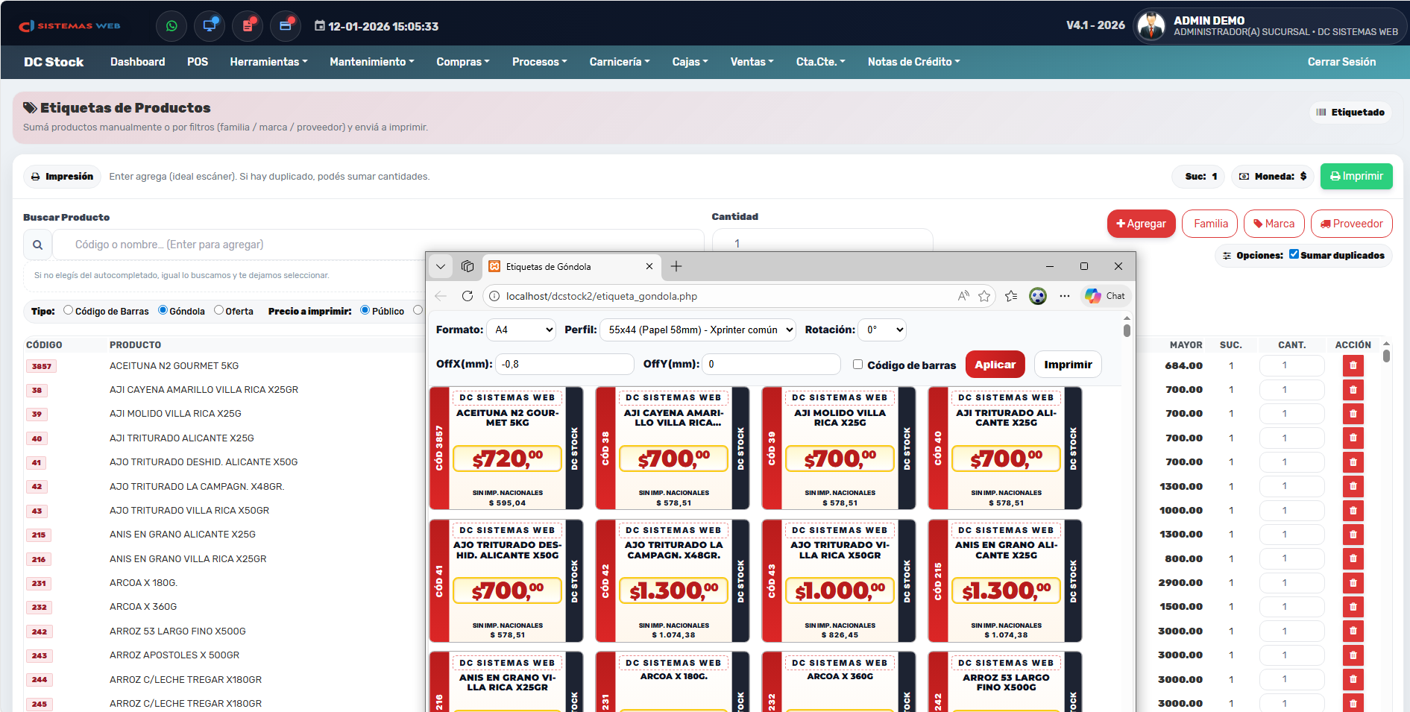The image size is (1410, 712).
Task: Uncheck Sumar duplicados option
Action: tap(1294, 254)
